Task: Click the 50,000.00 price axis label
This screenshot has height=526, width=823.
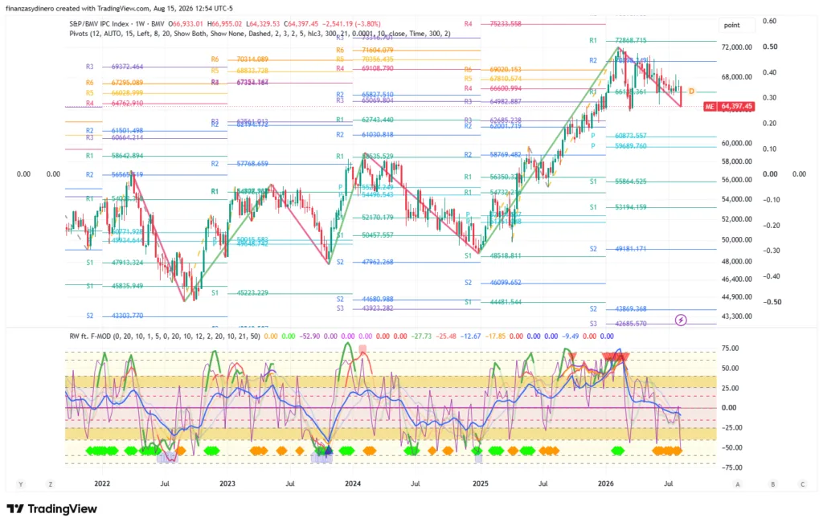Action: [737, 239]
